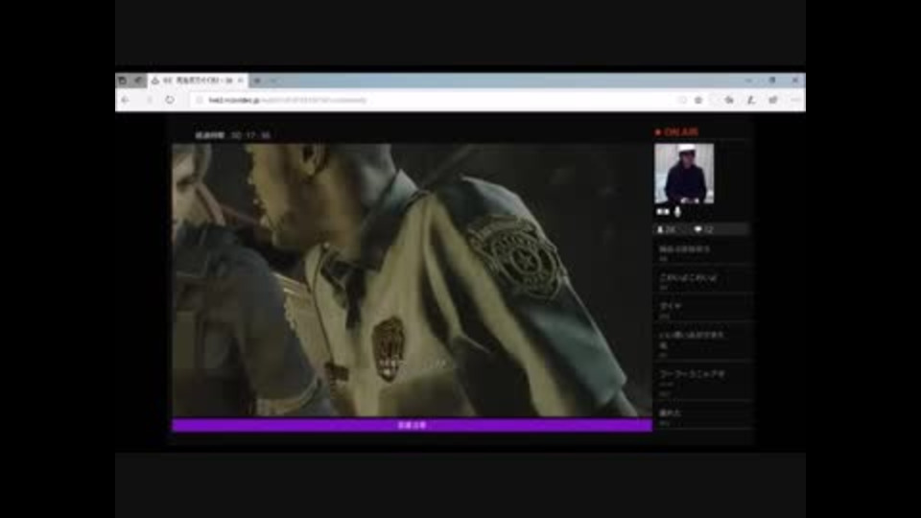This screenshot has width=921, height=518.
Task: Click the elapsed broadcast time label
Action: click(x=232, y=135)
